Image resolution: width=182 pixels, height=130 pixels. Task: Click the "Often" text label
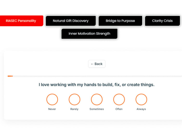(x=119, y=109)
